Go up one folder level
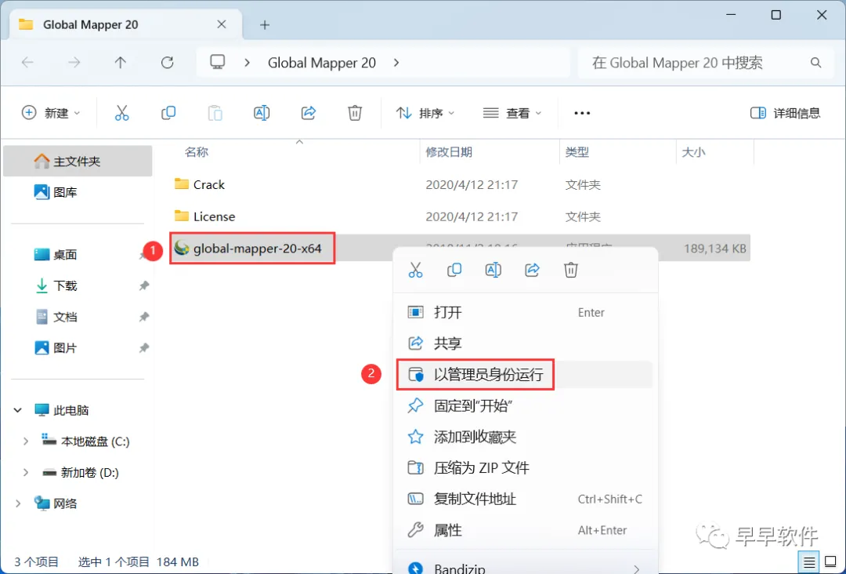 click(121, 63)
